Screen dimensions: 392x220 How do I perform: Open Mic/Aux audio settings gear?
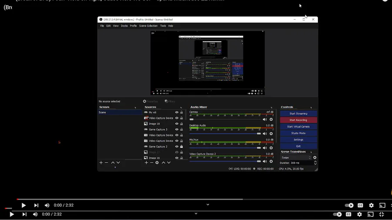(x=271, y=148)
